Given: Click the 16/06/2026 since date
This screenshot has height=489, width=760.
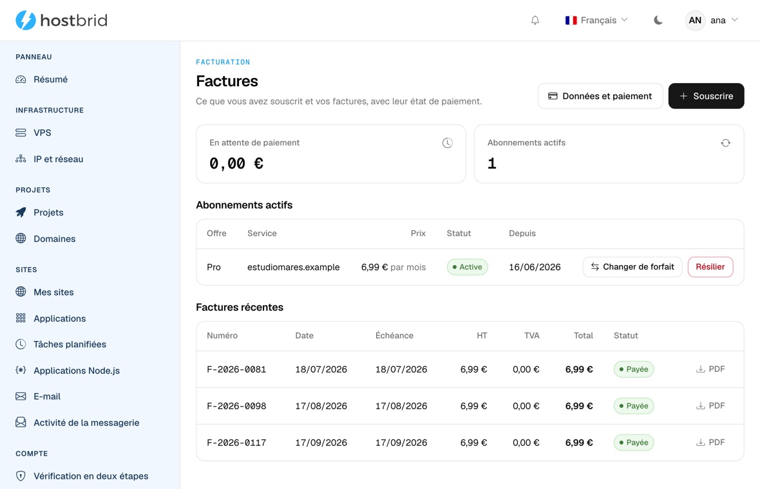Looking at the screenshot, I should [535, 267].
